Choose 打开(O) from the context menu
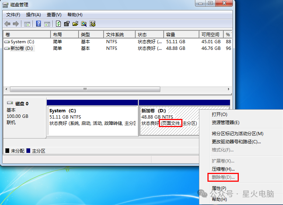 (220, 115)
